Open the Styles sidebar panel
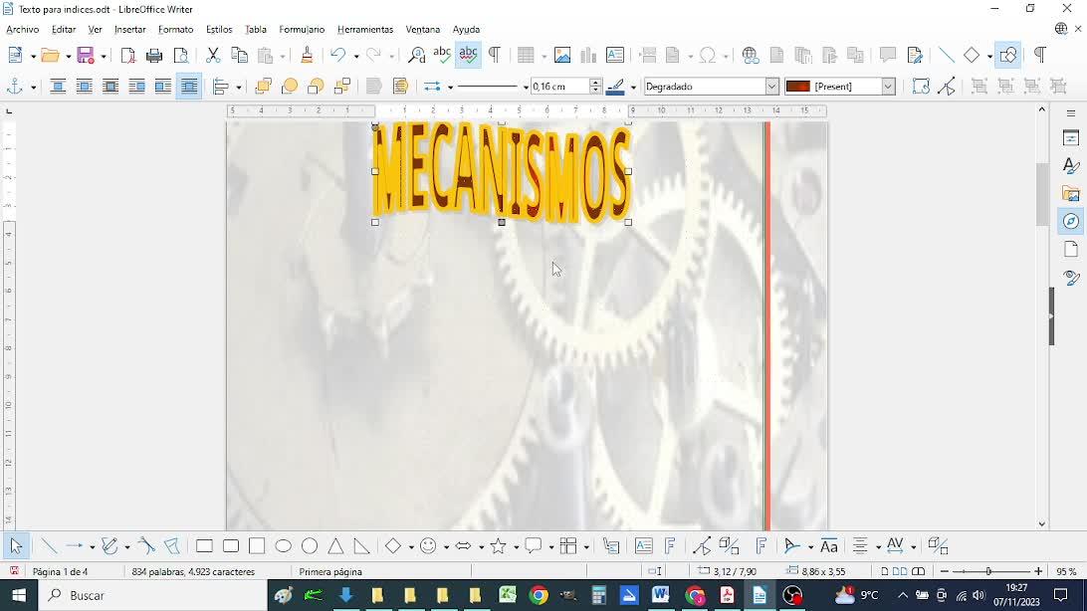The width and height of the screenshot is (1087, 611). coord(1071,165)
